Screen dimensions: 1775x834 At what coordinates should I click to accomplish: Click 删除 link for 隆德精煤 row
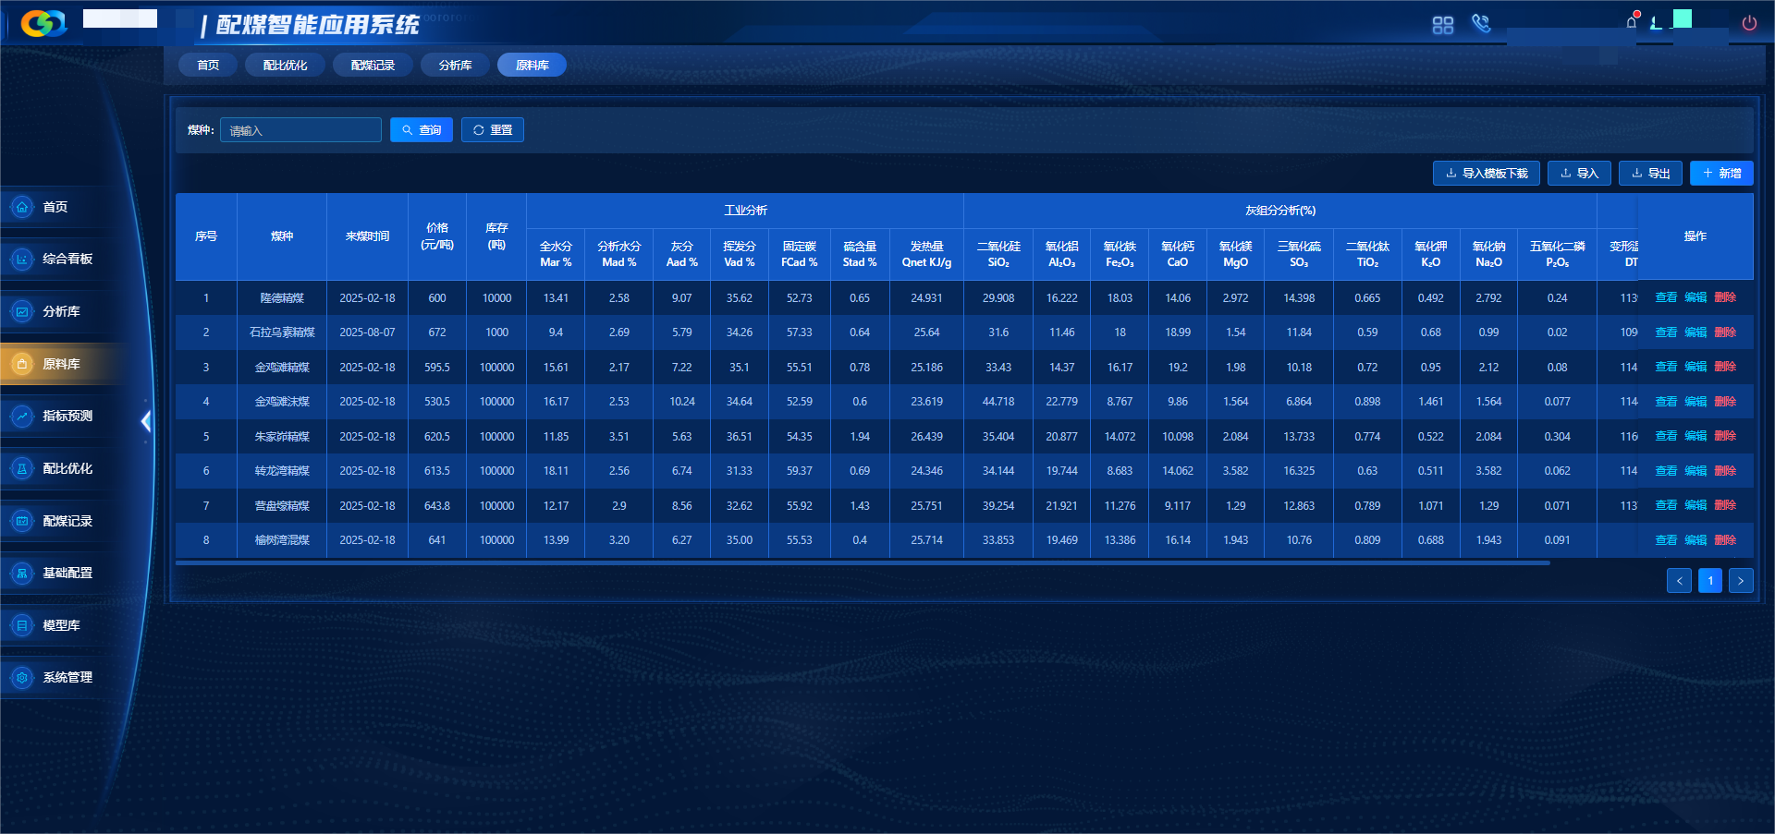click(x=1725, y=297)
